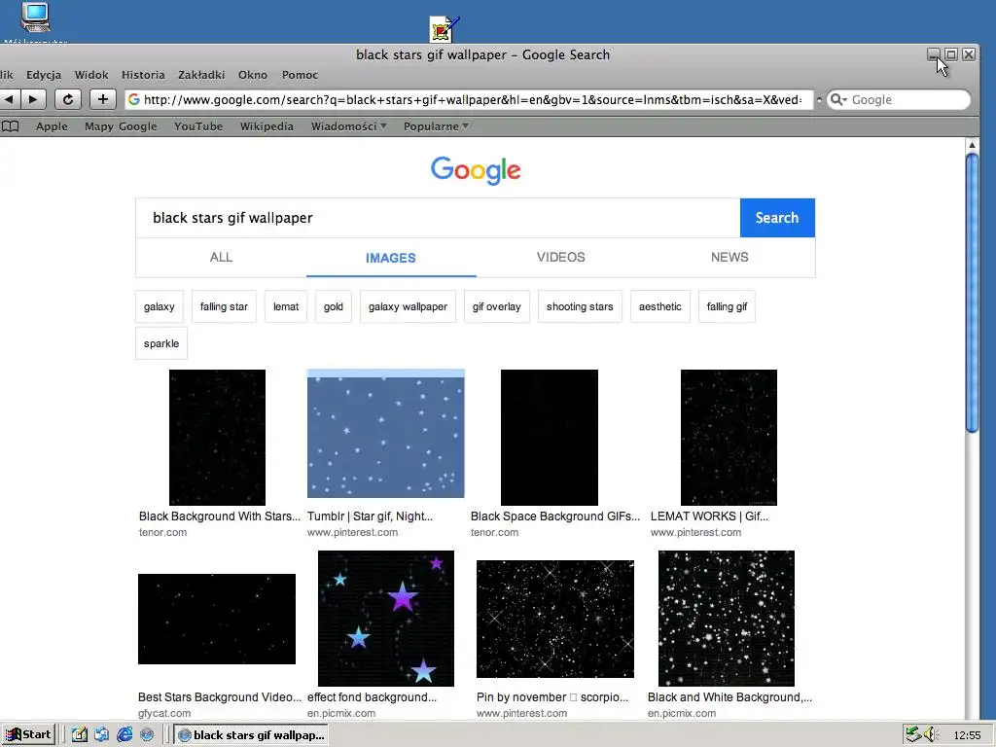The image size is (996, 747).
Task: Click the taskbar black stars gif wallpaper button
Action: click(x=252, y=735)
